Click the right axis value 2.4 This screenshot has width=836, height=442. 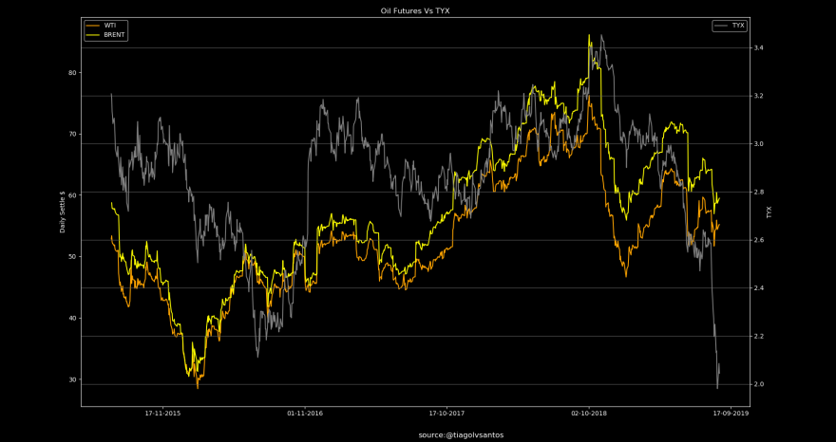pyautogui.click(x=758, y=288)
